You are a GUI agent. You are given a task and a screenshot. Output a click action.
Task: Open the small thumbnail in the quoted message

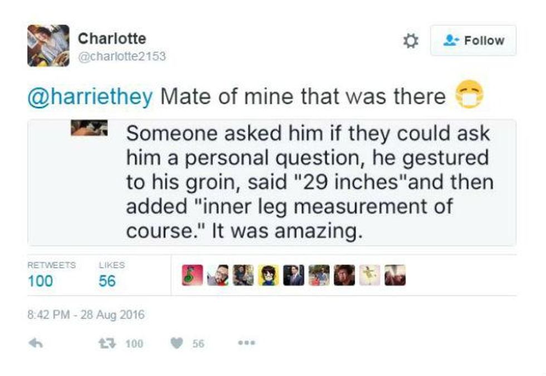[x=89, y=127]
